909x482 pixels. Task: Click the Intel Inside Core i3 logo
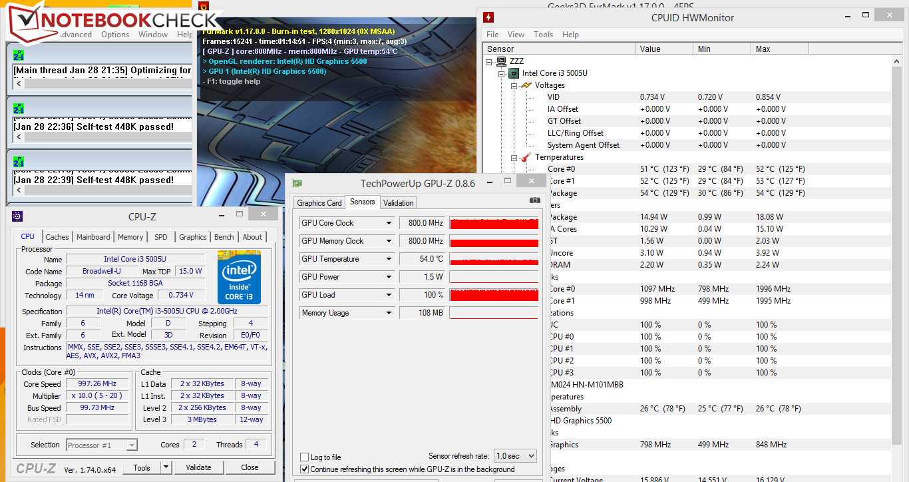tap(239, 278)
